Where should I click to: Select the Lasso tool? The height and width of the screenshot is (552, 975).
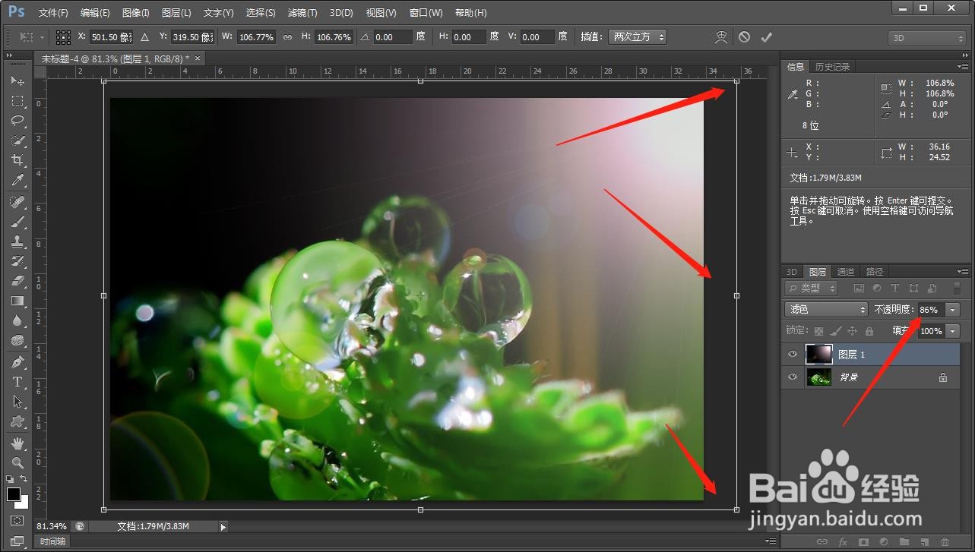17,120
